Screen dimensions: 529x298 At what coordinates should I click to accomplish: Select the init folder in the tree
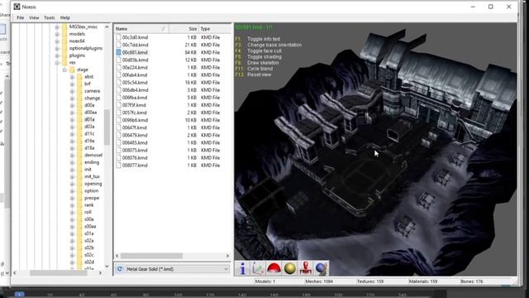click(88, 170)
